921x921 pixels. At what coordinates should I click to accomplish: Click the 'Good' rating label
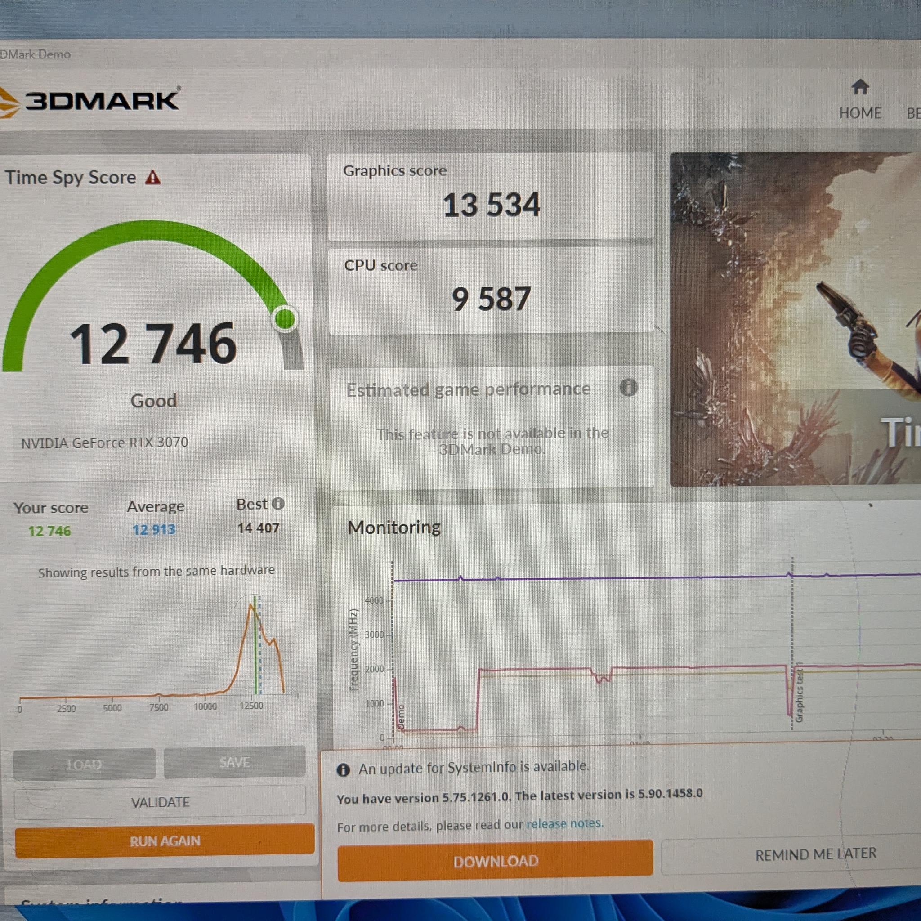coord(153,401)
